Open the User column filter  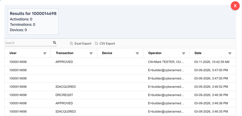[x=45, y=53]
